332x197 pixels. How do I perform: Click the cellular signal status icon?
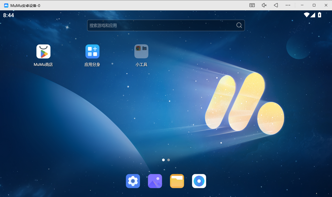point(313,15)
